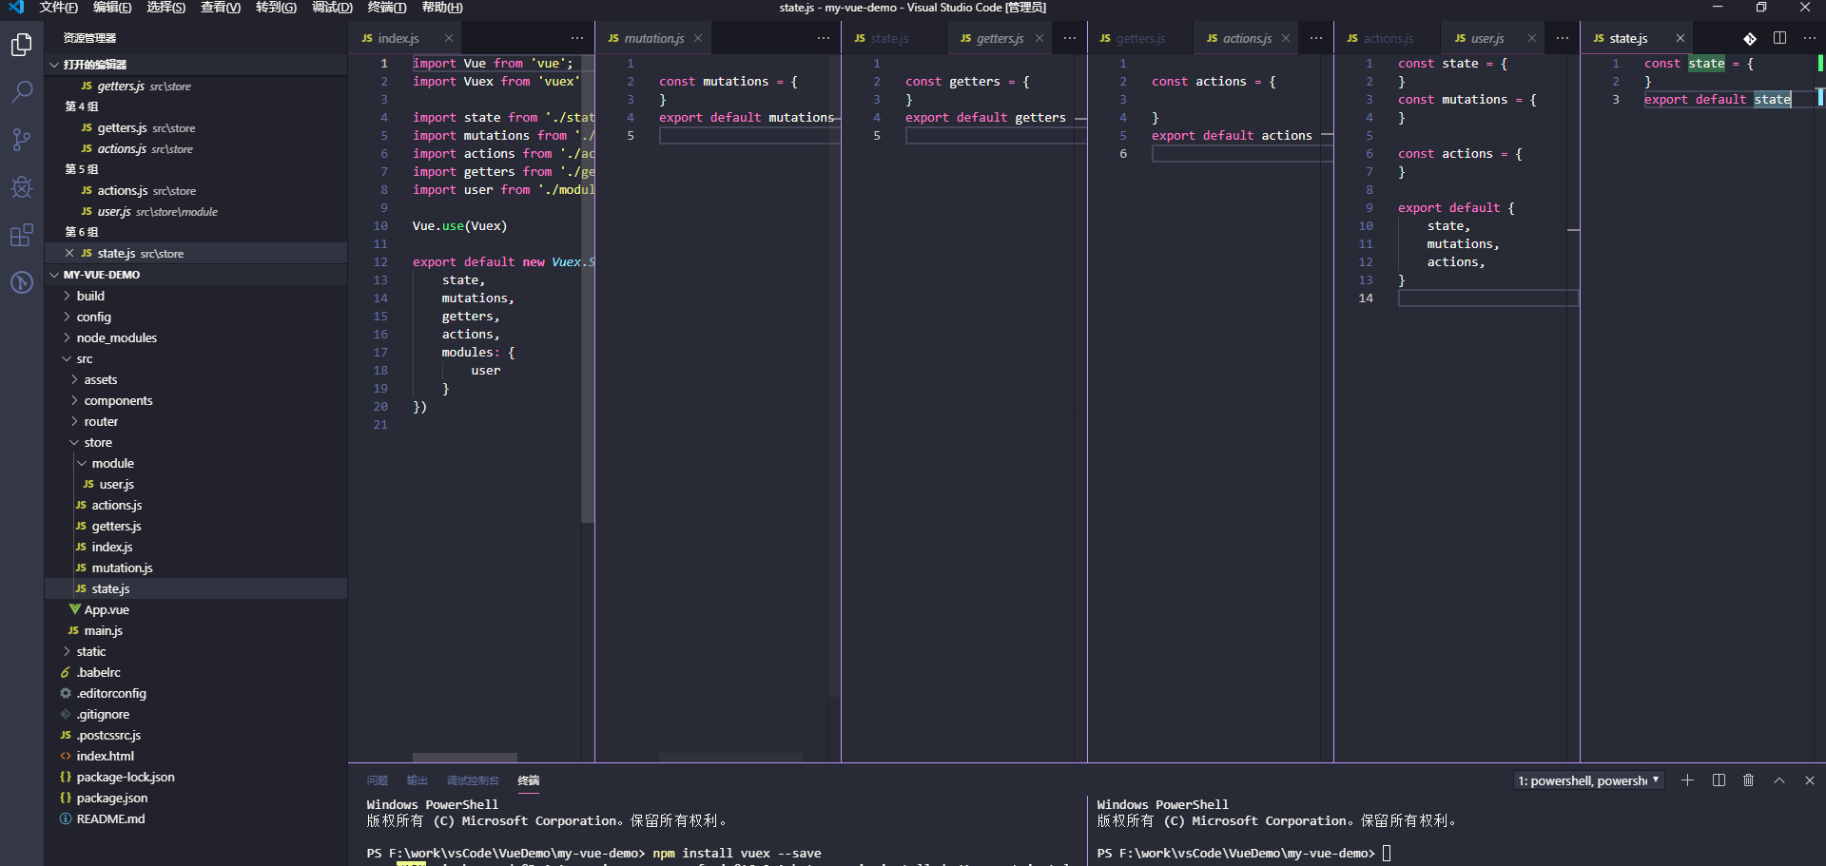Collapse the module folder
Screen dimensions: 1826x866
[195, 463]
